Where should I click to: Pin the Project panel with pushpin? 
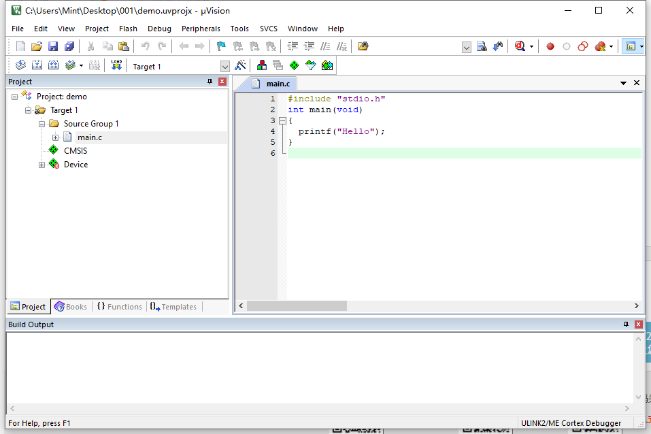tap(210, 82)
